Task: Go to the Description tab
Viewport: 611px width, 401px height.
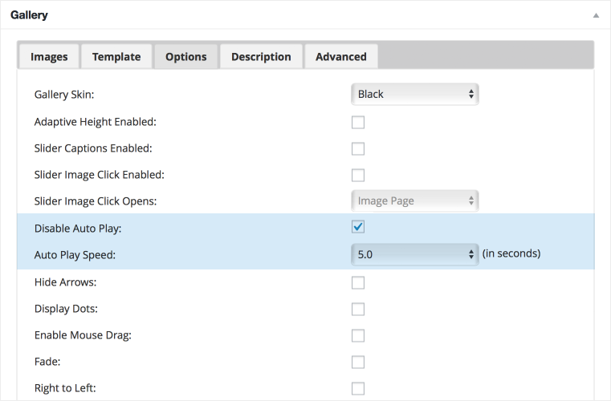Action: tap(261, 57)
